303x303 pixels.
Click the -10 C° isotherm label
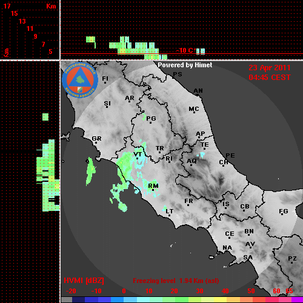click(186, 50)
